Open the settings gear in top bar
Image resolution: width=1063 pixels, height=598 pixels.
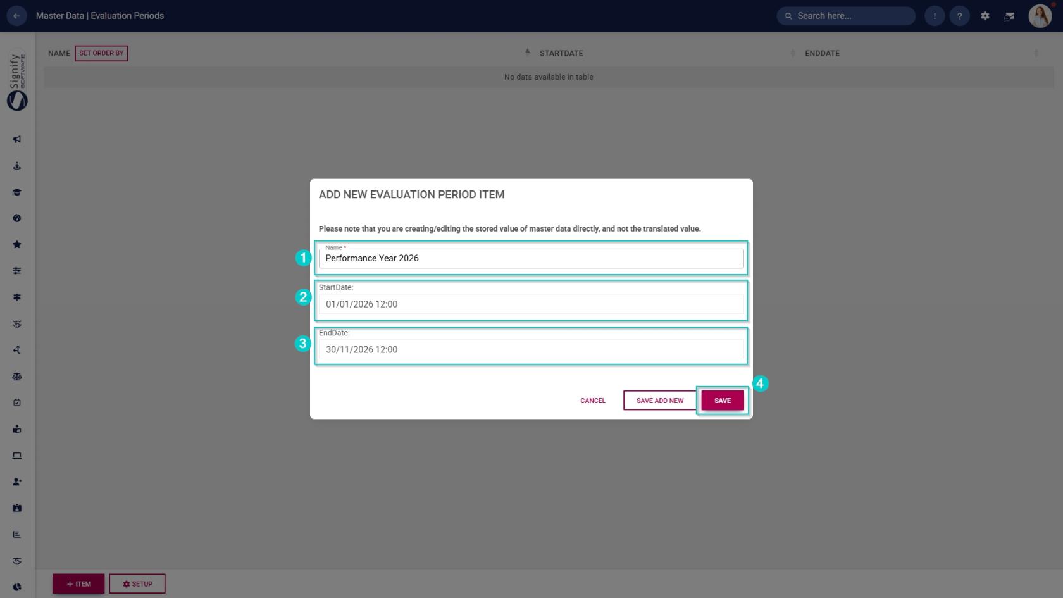pyautogui.click(x=985, y=16)
